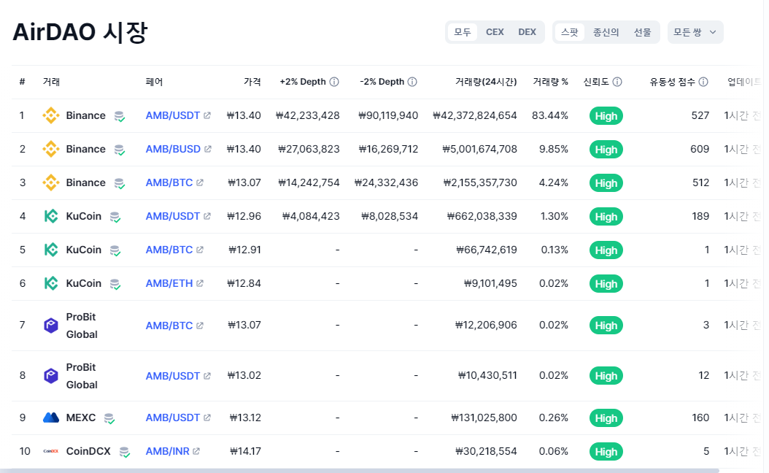
Task: Switch to the CEX filter tab
Action: click(x=495, y=32)
